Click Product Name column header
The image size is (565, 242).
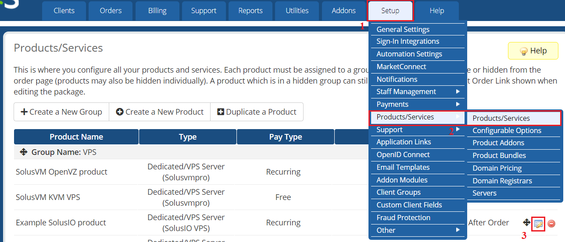(x=76, y=137)
